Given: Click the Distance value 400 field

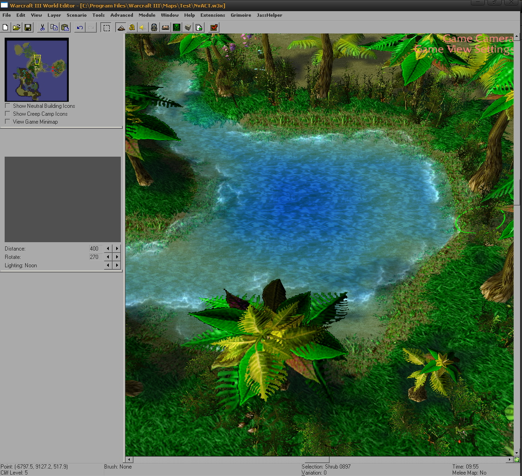Looking at the screenshot, I should coord(94,248).
